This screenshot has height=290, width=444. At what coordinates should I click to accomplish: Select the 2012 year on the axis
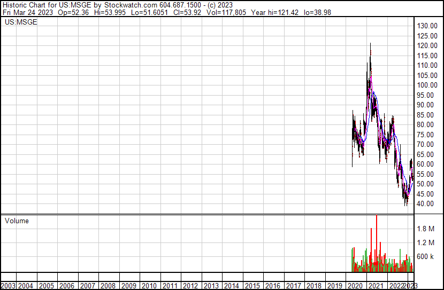[x=190, y=286]
